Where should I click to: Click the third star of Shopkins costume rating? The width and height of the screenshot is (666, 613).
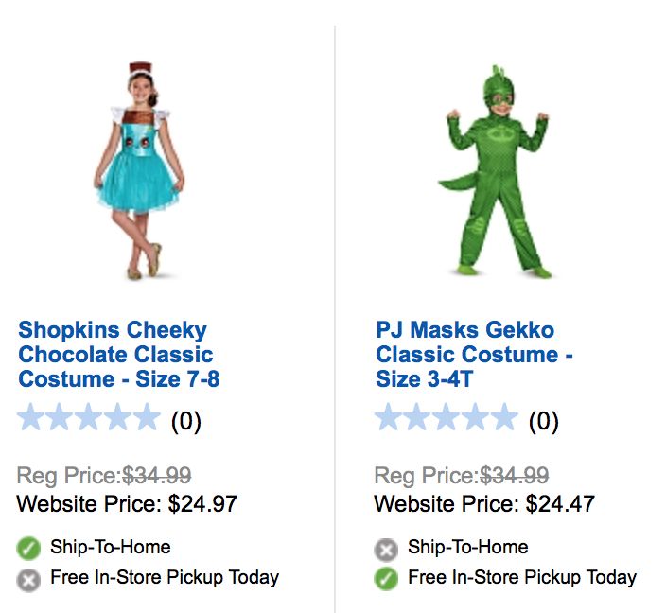pyautogui.click(x=88, y=418)
